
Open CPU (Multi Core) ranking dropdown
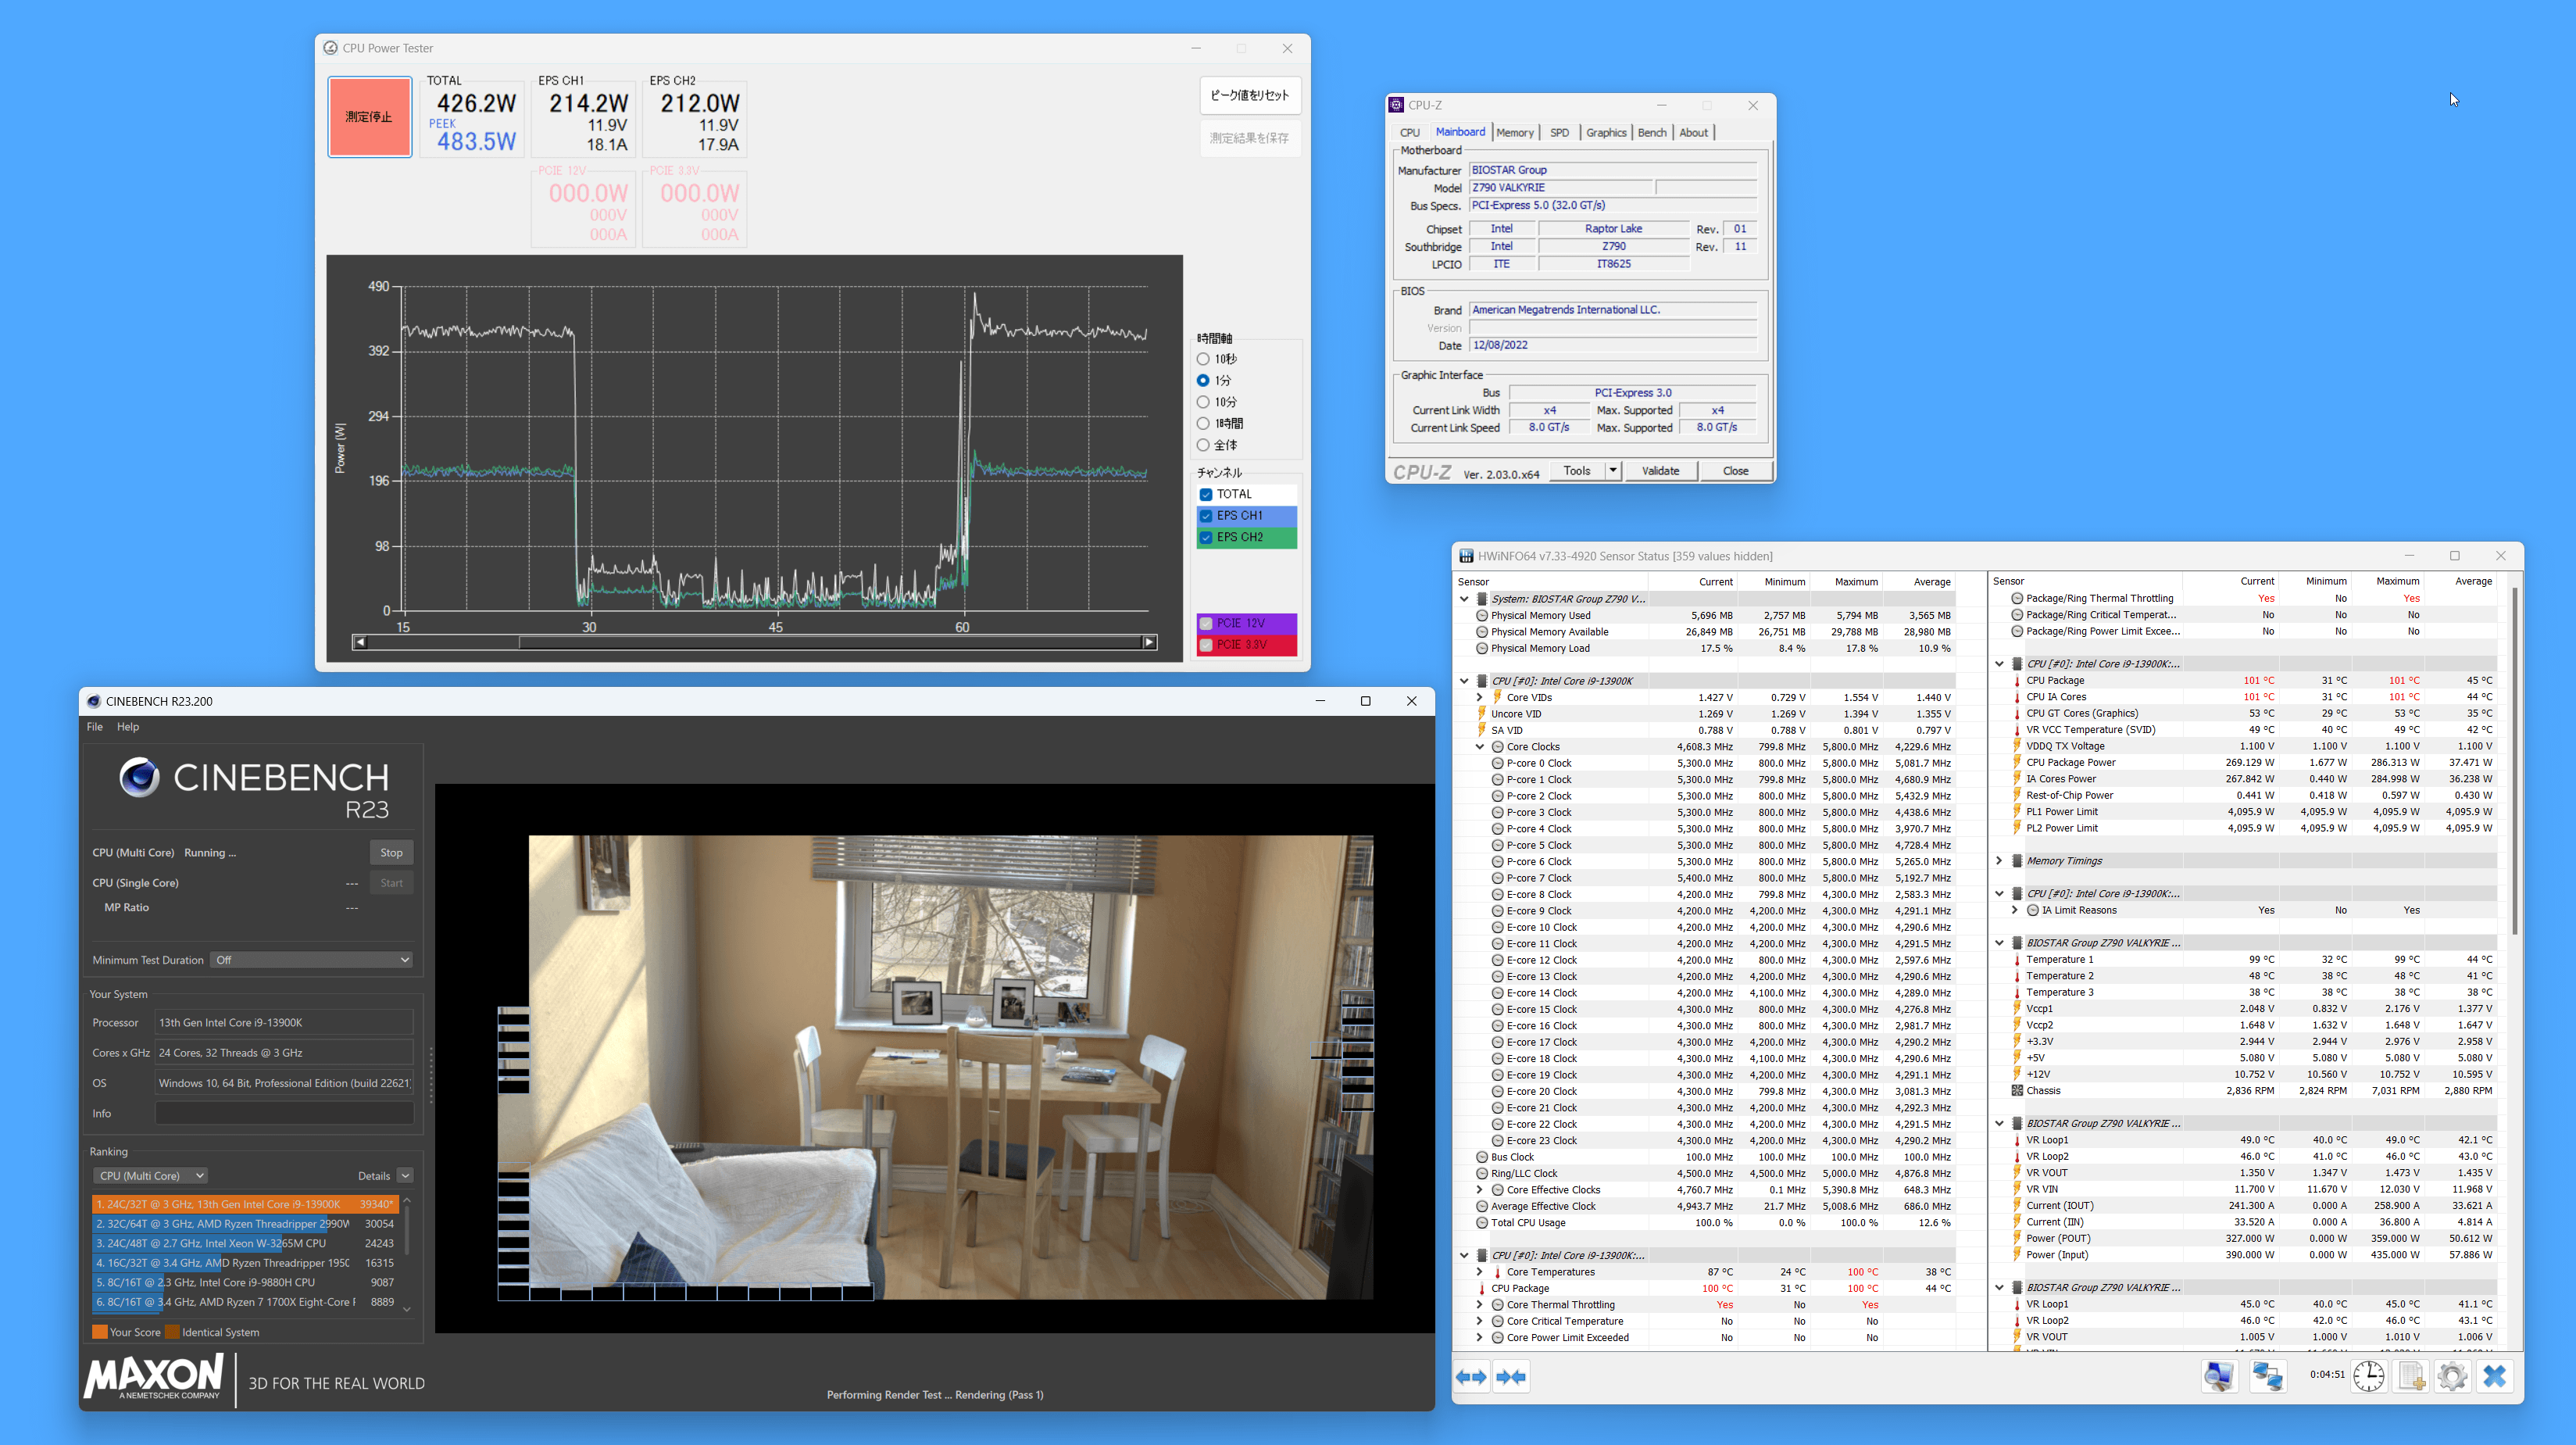pyautogui.click(x=150, y=1176)
